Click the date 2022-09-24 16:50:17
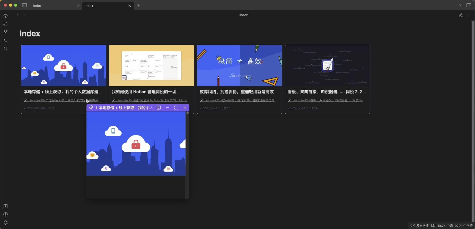 coord(215,108)
